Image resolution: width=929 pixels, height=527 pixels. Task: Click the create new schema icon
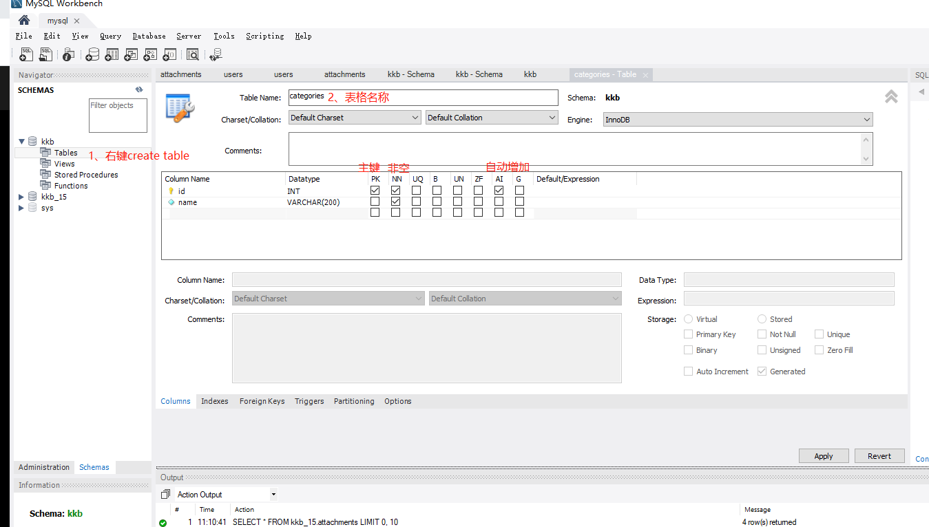tap(92, 54)
